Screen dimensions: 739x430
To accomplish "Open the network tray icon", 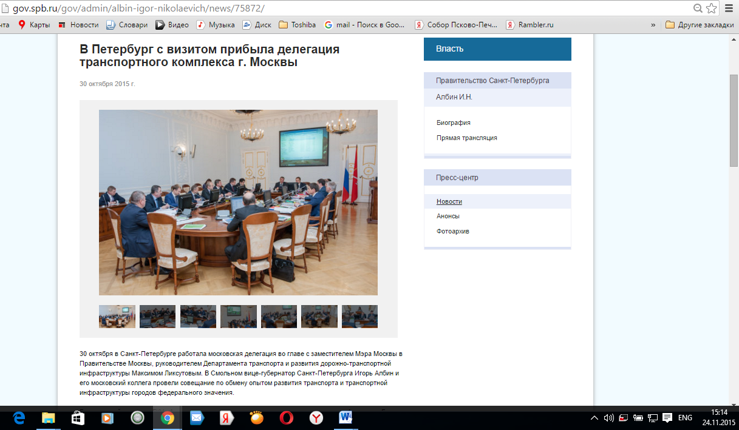I will [653, 418].
